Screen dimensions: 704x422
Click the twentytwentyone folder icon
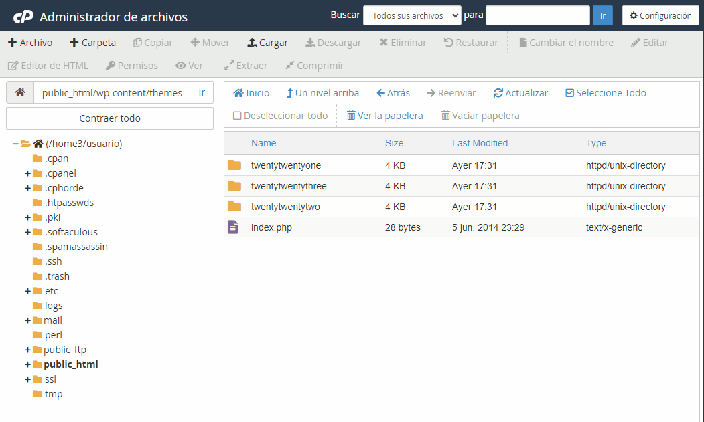[234, 165]
